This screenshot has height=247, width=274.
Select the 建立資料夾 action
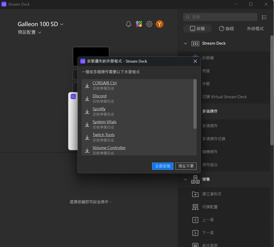coord(224,194)
